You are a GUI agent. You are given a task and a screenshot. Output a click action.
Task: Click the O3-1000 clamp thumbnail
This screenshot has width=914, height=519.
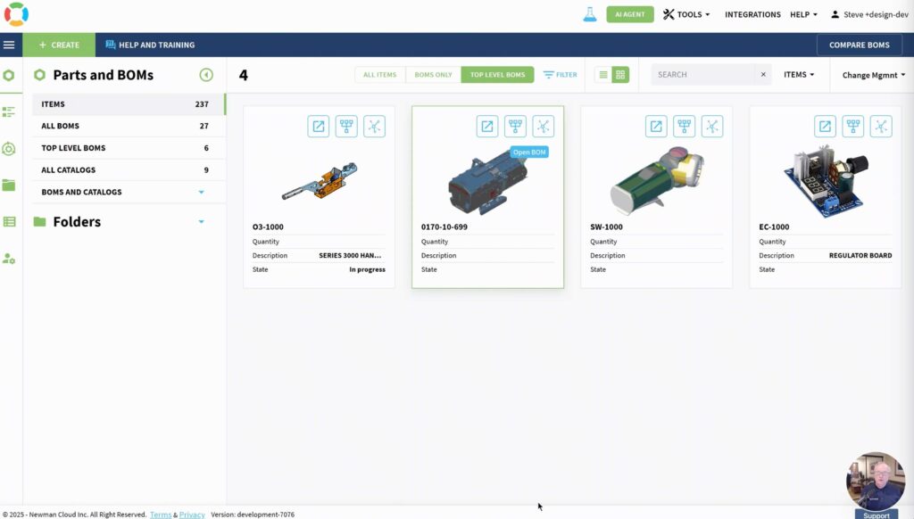[x=320, y=181]
